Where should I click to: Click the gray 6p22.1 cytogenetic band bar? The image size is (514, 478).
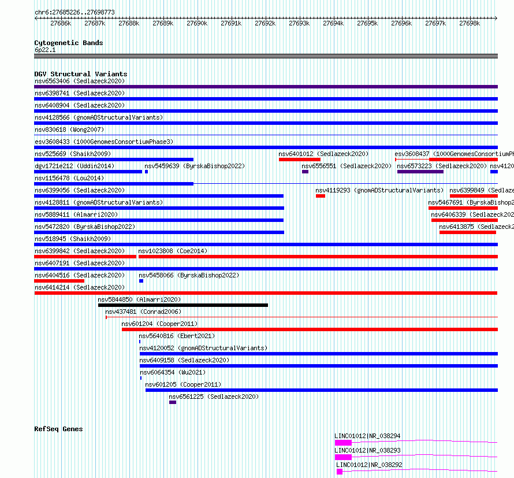pos(266,56)
